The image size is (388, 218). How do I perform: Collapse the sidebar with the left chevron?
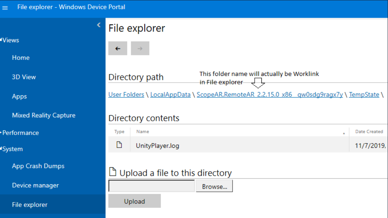[x=99, y=25]
